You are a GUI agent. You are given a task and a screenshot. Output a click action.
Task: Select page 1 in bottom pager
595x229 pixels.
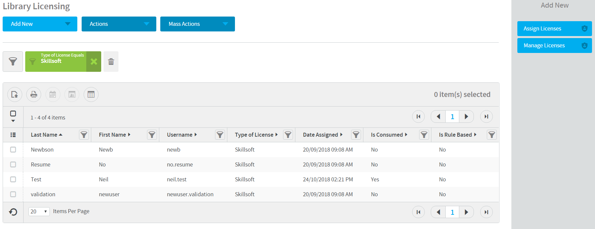point(452,212)
